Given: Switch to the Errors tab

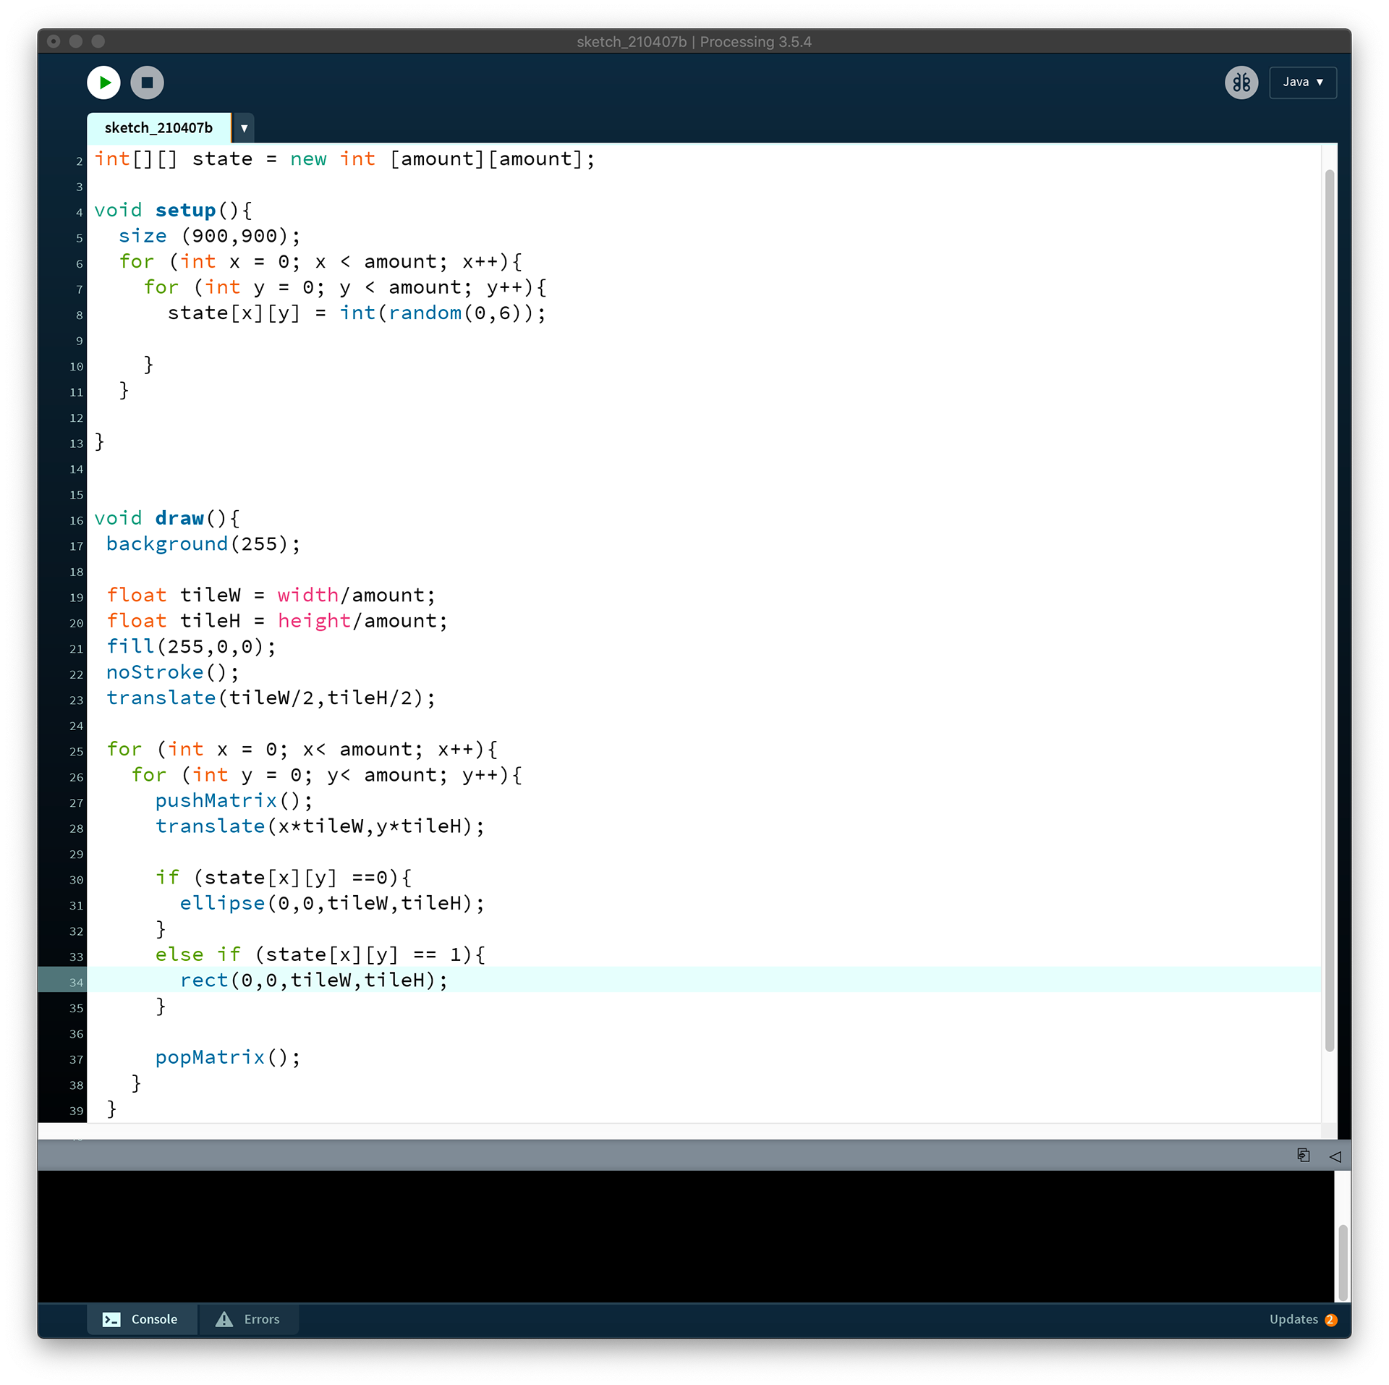Looking at the screenshot, I should click(248, 1318).
